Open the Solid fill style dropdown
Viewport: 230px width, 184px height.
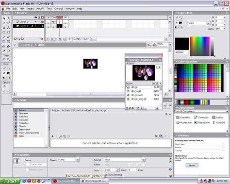[208, 23]
